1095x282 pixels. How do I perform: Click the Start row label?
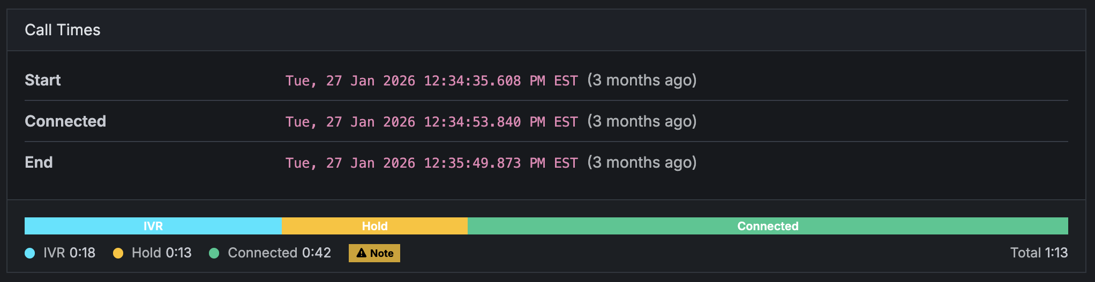coord(43,80)
